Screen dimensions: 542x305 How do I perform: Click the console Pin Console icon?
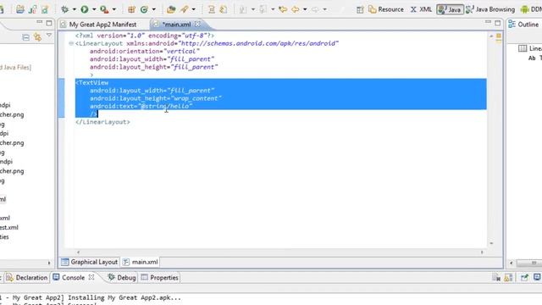(524, 278)
